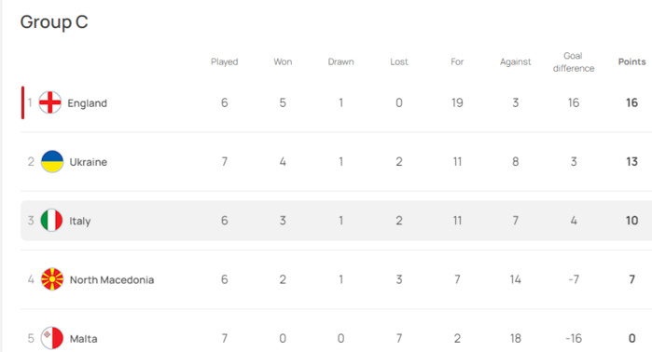This screenshot has width=652, height=352.
Task: Click the Group C heading
Action: (54, 22)
